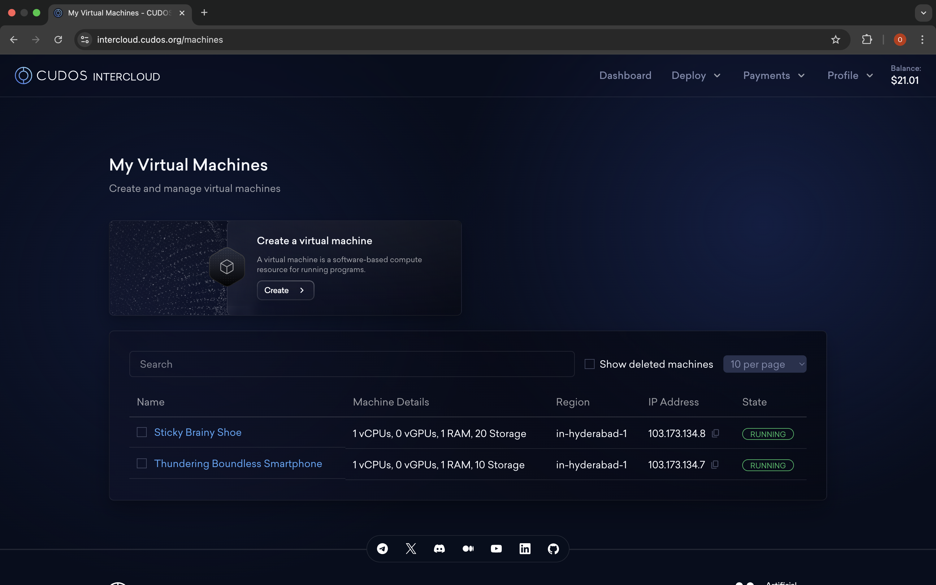Image resolution: width=936 pixels, height=585 pixels.
Task: Open the browser extensions puzzle icon
Action: click(x=867, y=40)
